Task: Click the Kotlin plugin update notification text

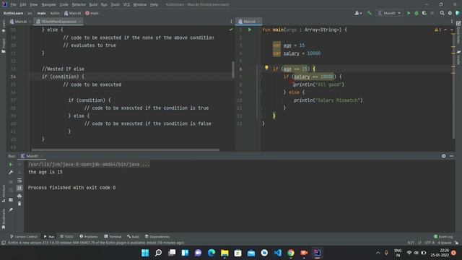Action: pyautogui.click(x=96, y=243)
